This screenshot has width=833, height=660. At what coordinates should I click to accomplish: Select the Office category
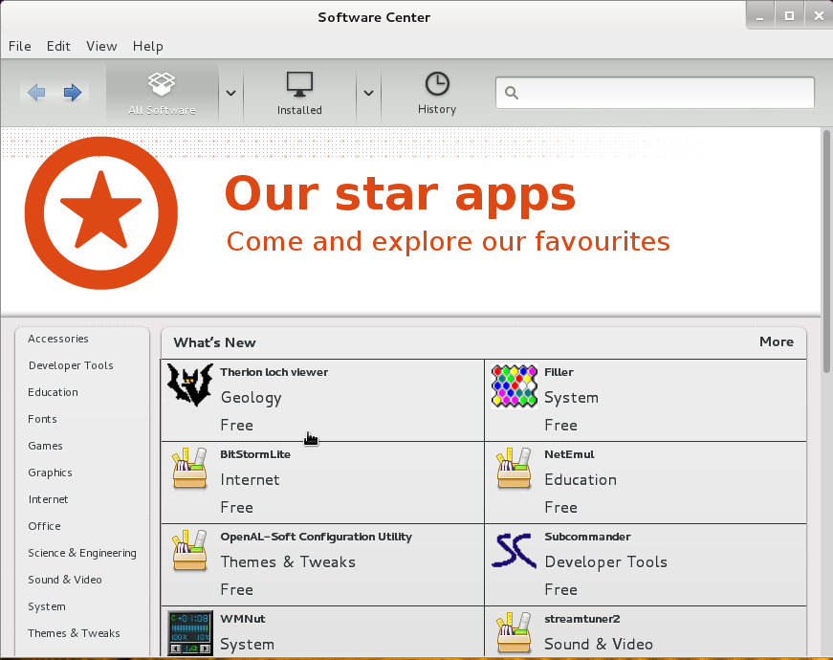pos(44,526)
